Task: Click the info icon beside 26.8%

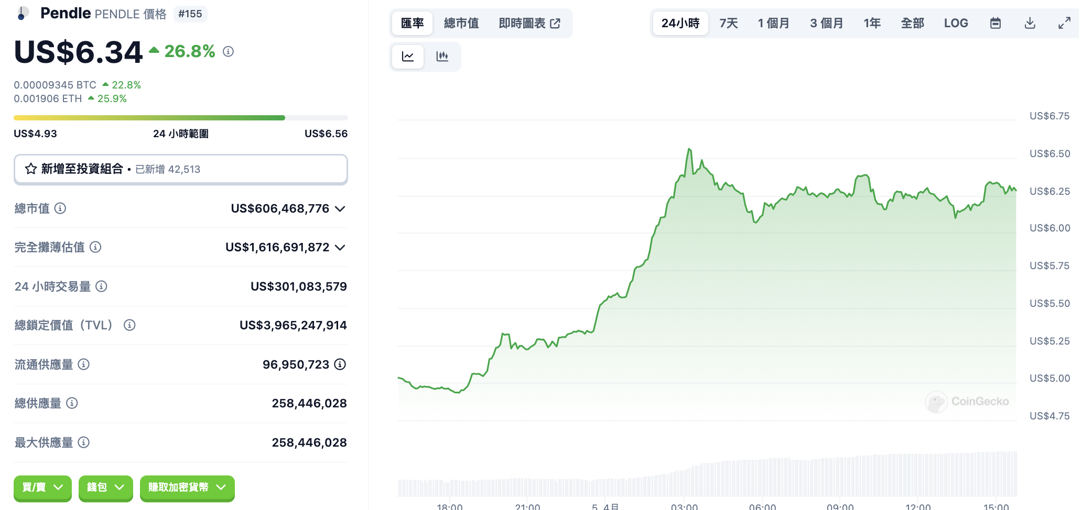Action: [228, 51]
